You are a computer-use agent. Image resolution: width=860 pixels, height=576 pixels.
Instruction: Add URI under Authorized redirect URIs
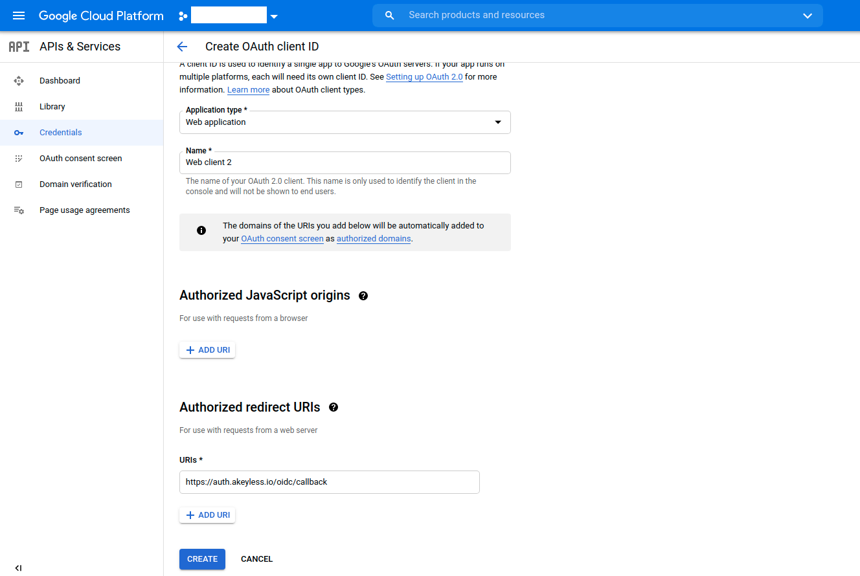click(x=207, y=515)
